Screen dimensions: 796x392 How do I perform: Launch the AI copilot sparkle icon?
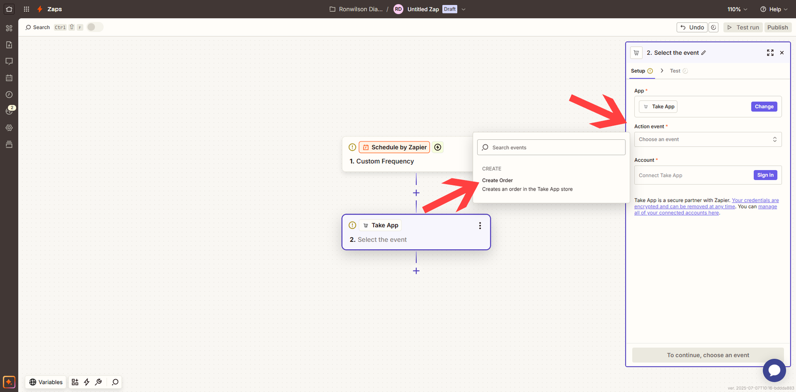[9, 382]
